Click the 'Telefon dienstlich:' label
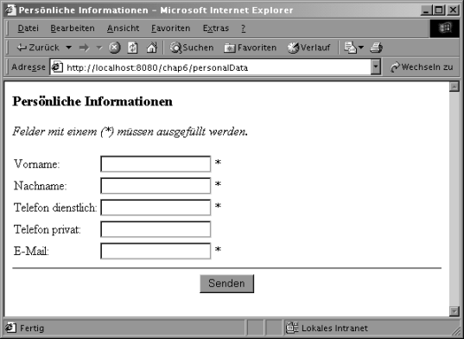This screenshot has height=339, width=464. pyautogui.click(x=55, y=208)
